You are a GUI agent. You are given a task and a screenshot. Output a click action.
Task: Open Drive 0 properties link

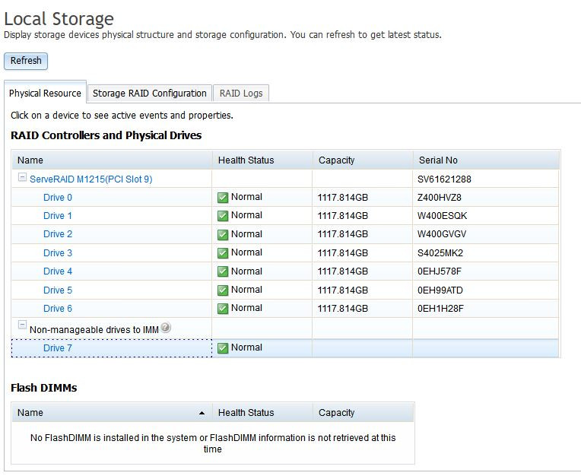[58, 198]
